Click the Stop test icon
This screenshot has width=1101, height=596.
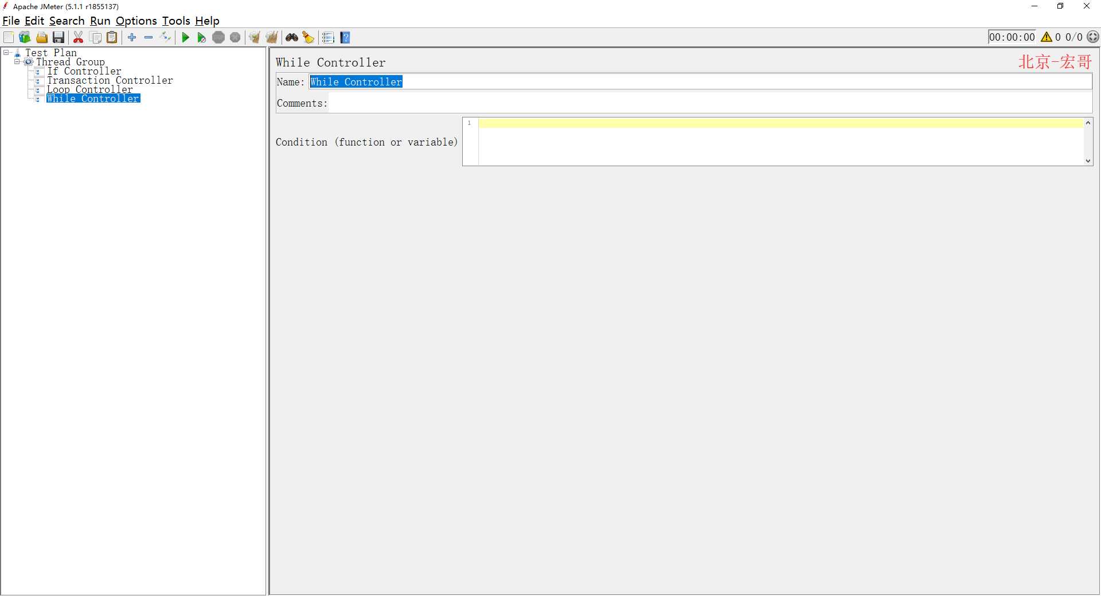pyautogui.click(x=218, y=38)
